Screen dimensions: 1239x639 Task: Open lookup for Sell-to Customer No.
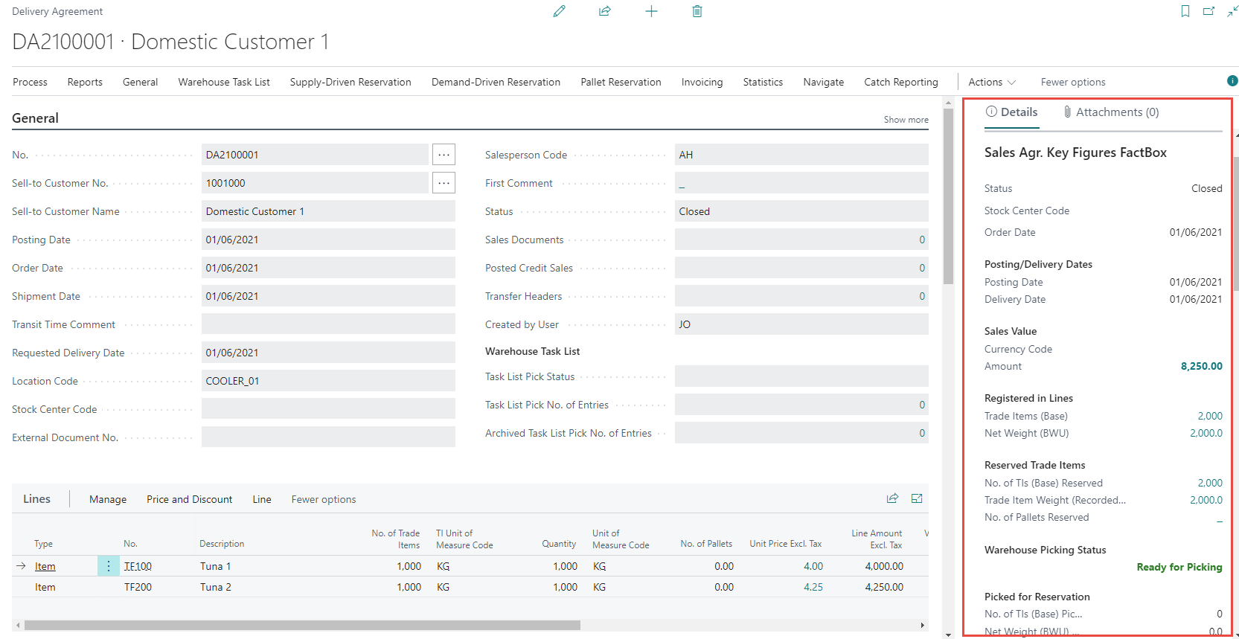coord(444,183)
